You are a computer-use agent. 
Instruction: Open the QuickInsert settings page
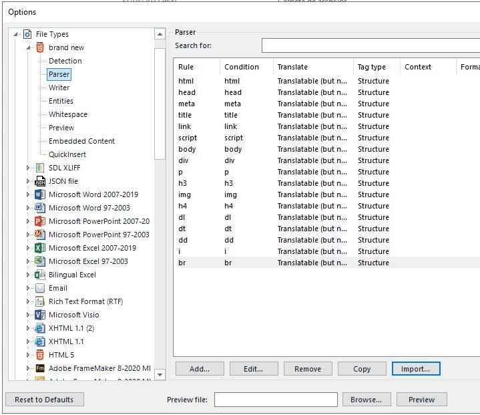tap(67, 154)
